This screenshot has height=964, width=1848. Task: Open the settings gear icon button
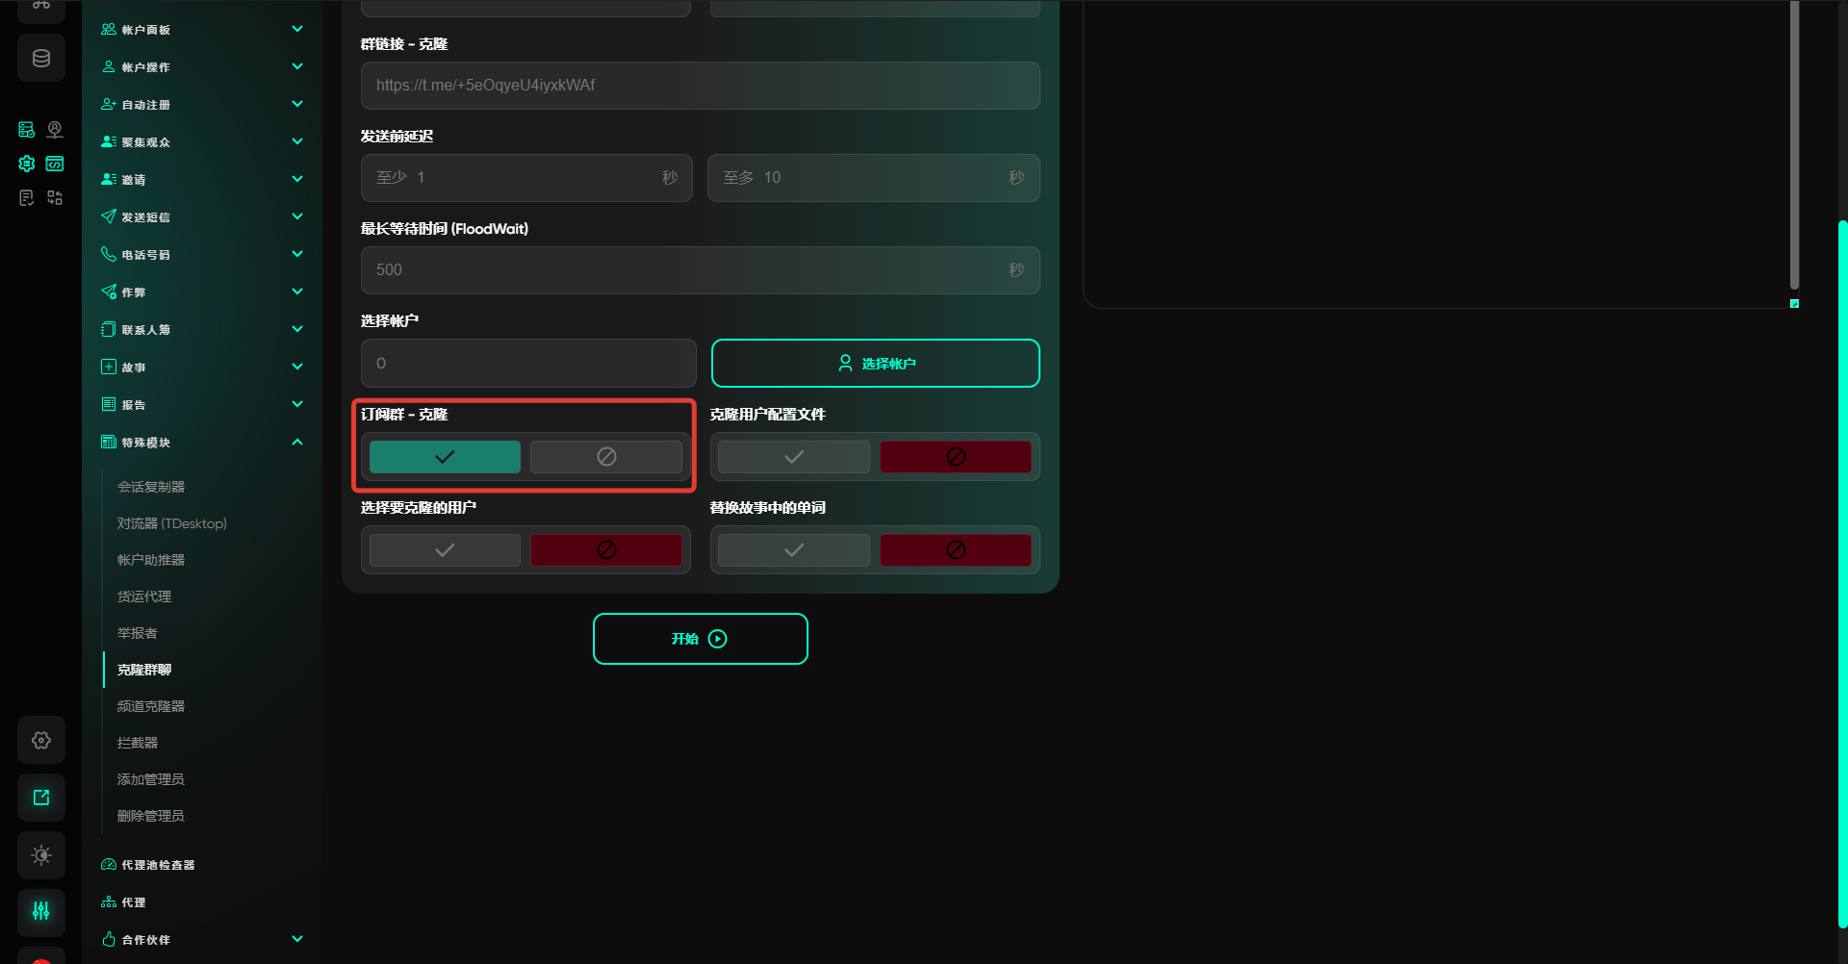[x=41, y=740]
